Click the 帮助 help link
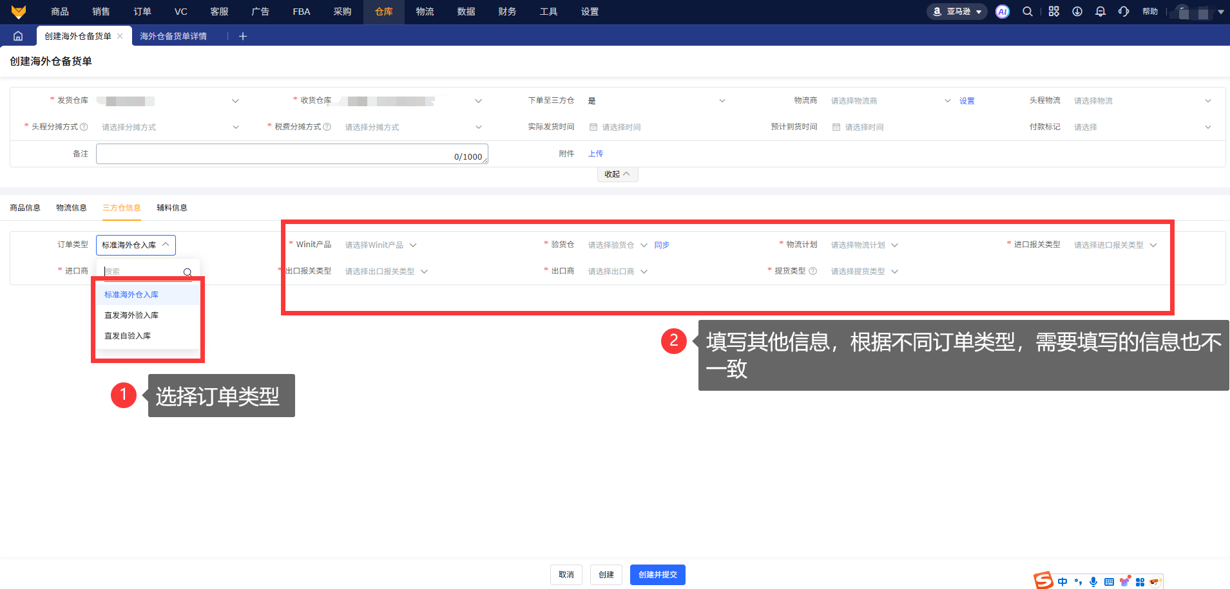 click(1150, 12)
